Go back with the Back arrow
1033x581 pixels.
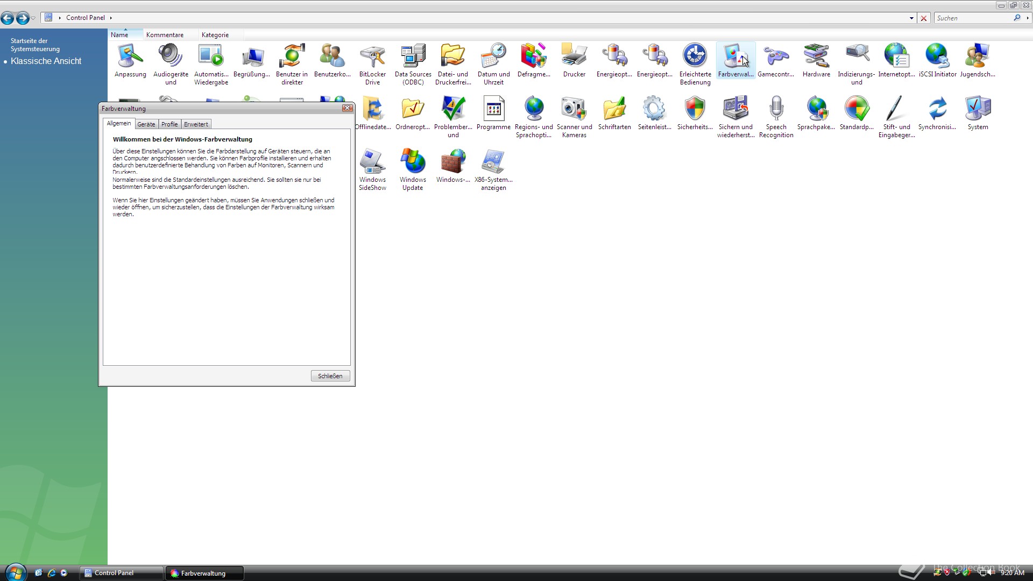[x=8, y=18]
